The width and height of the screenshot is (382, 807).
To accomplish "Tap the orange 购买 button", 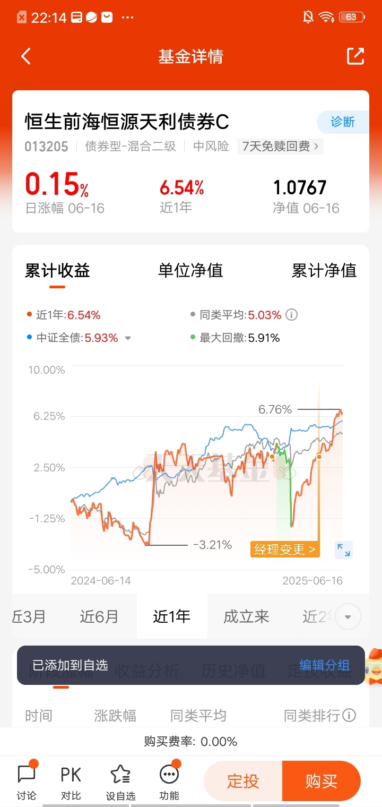I will tap(322, 781).
